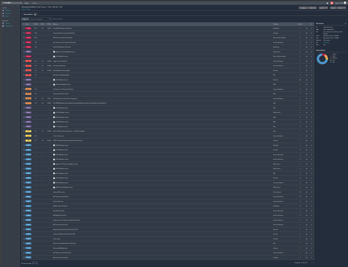
Task: Click the eye icon on the UnrealIRCd Backdoor row
Action: pos(306,28)
